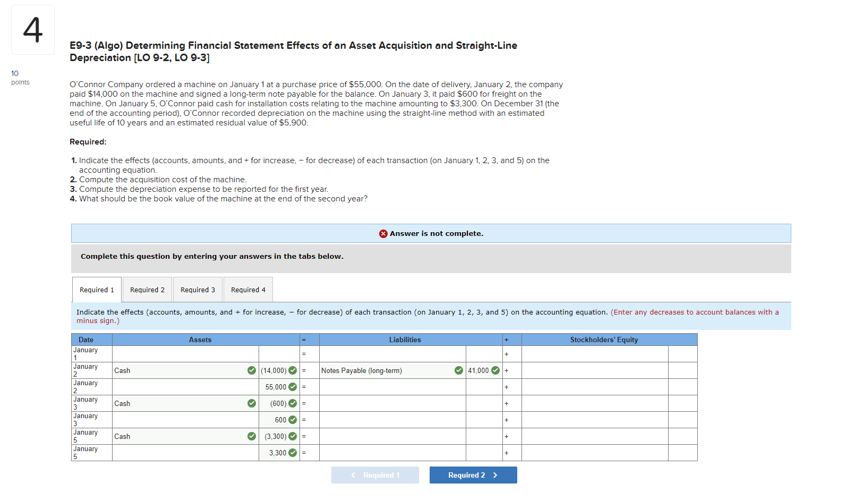Click liabilities amount field in the (600) row
The height and width of the screenshot is (500, 855).
tap(484, 403)
